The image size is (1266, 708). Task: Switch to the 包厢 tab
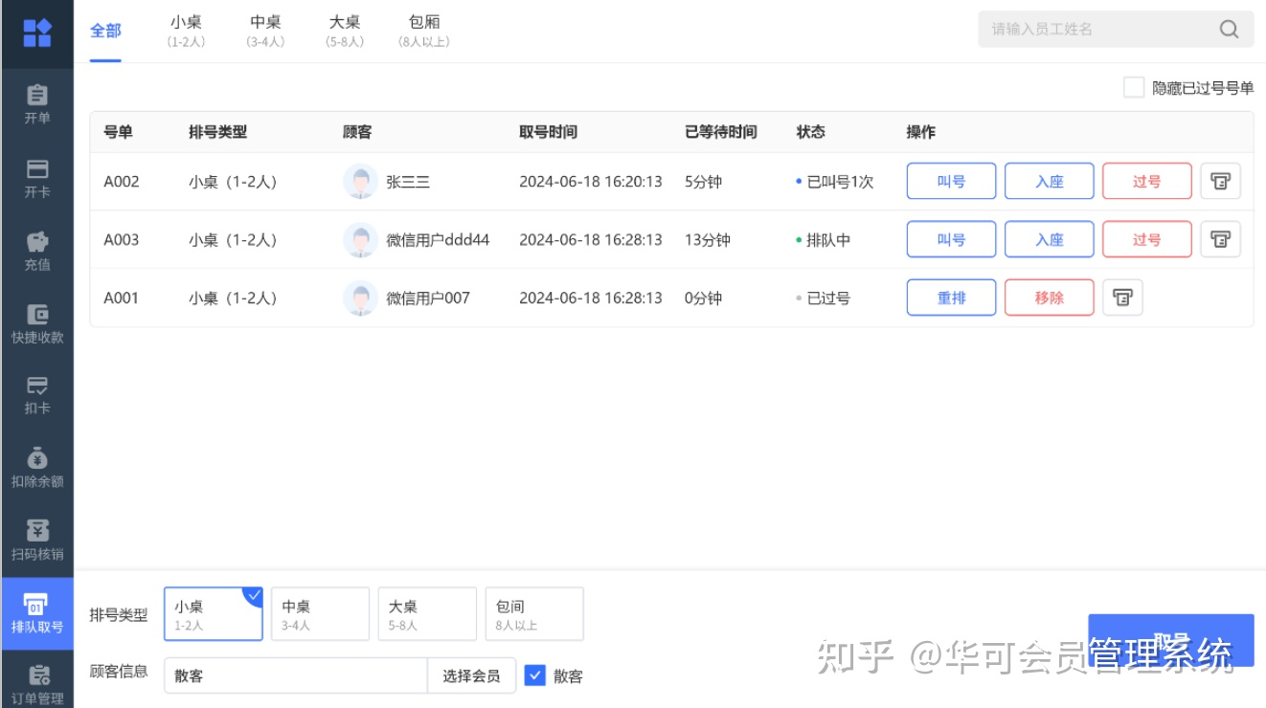pyautogui.click(x=423, y=31)
